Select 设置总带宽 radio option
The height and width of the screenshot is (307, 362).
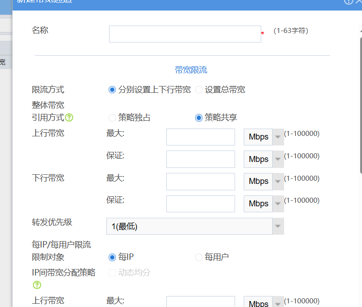[199, 90]
